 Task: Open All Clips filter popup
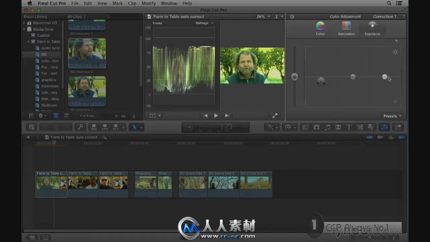77,16
